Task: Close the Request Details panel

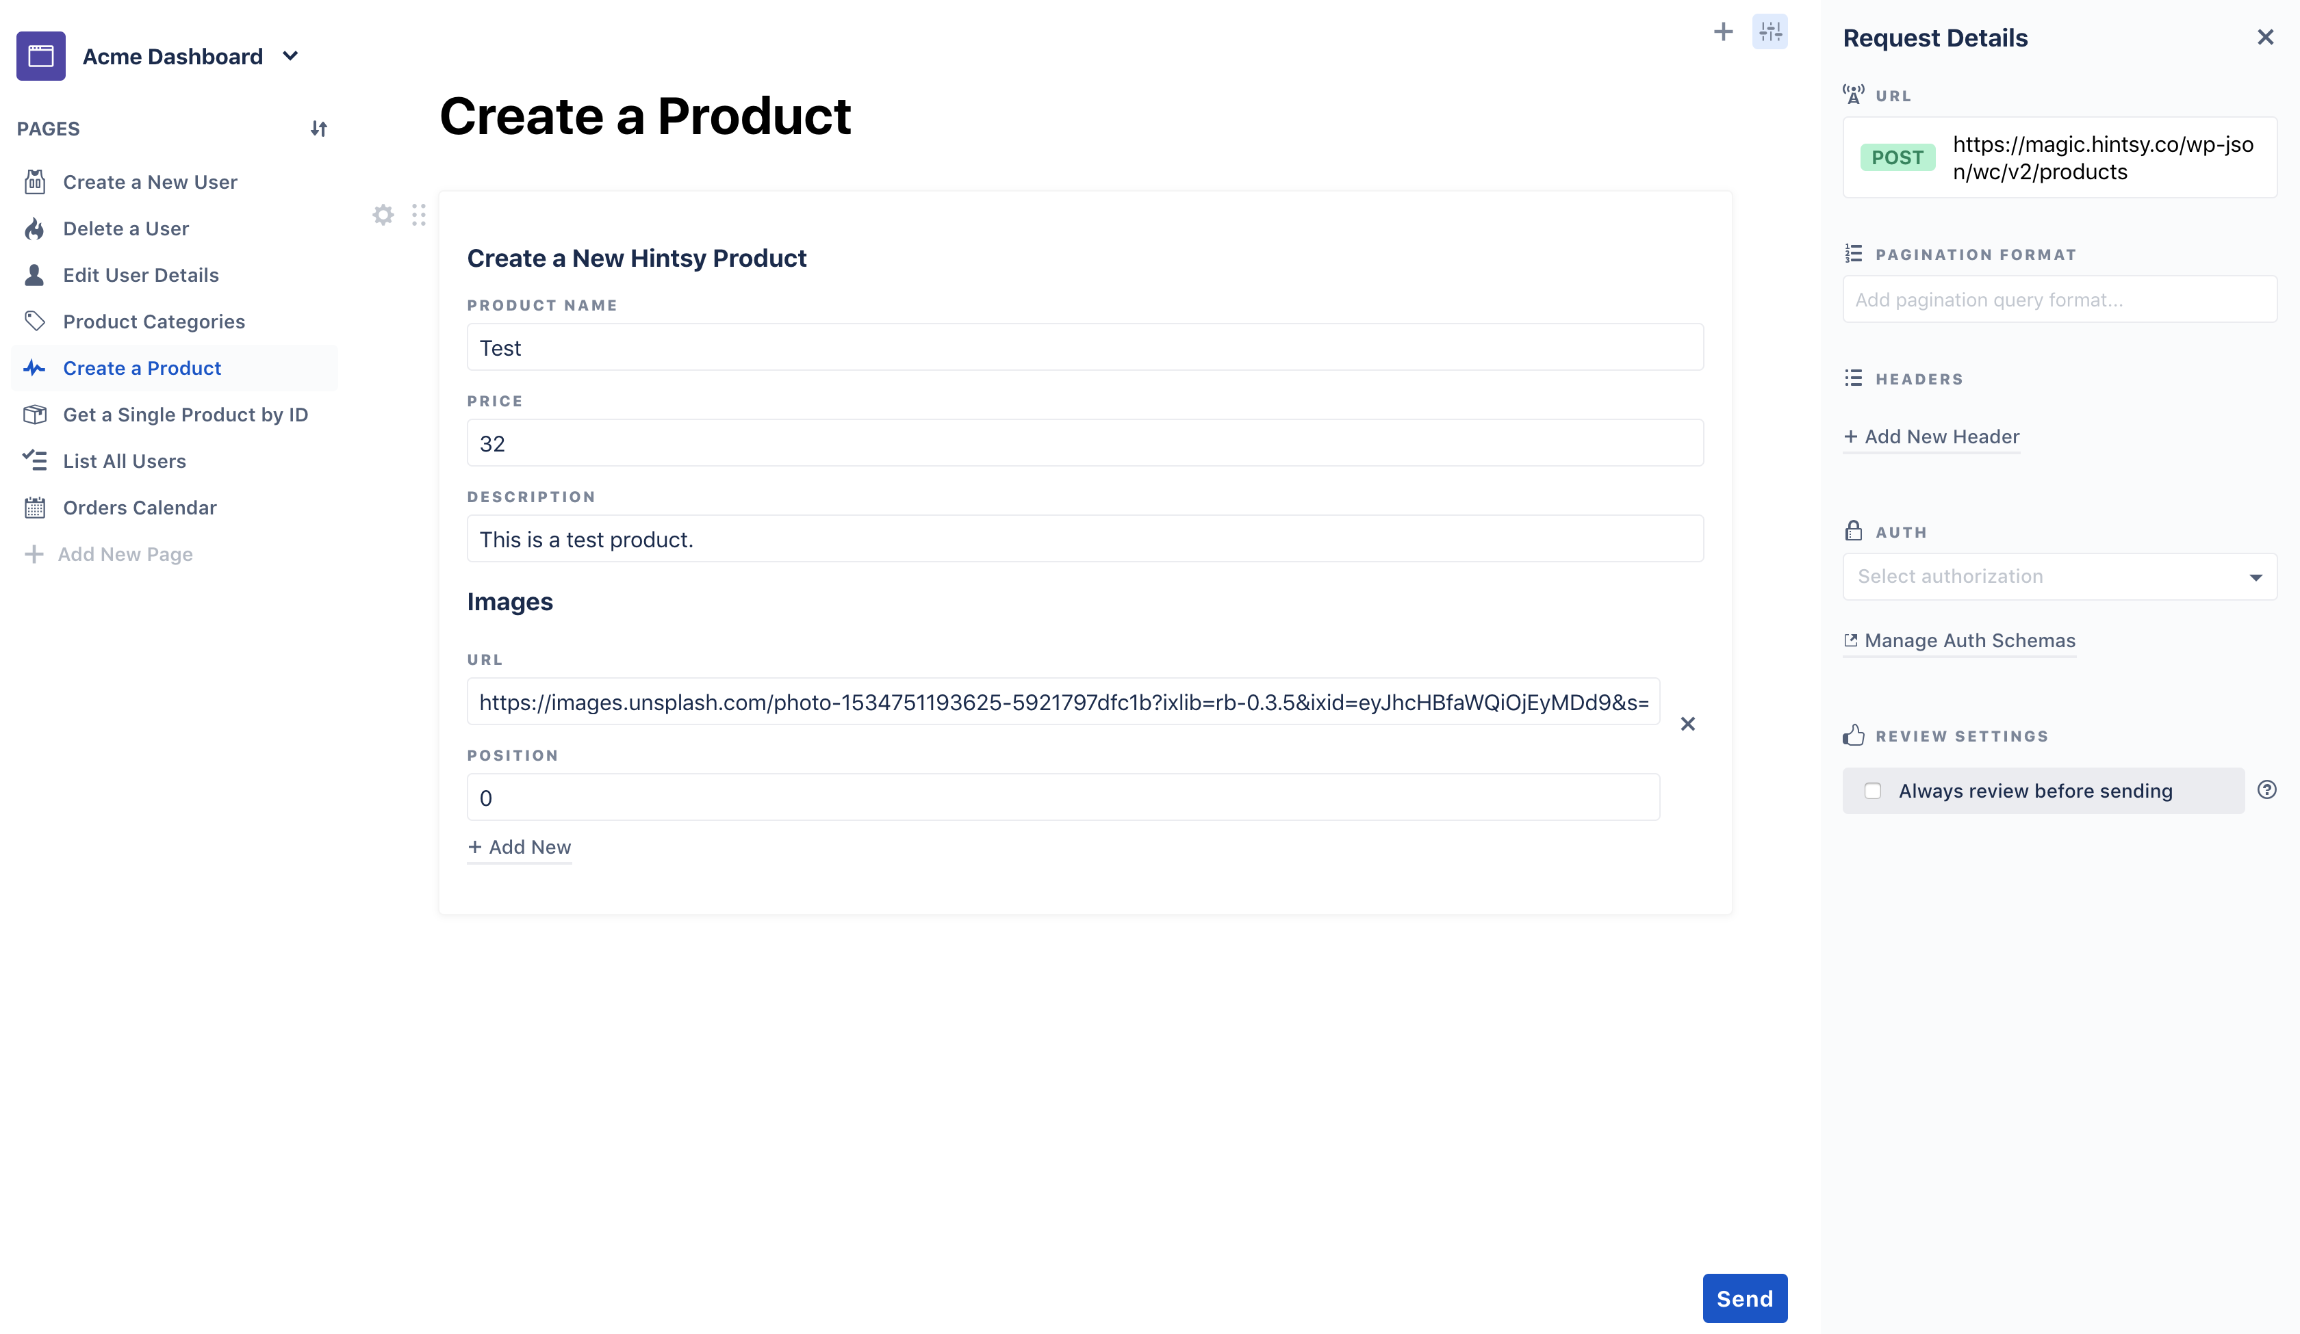Action: [x=2264, y=38]
